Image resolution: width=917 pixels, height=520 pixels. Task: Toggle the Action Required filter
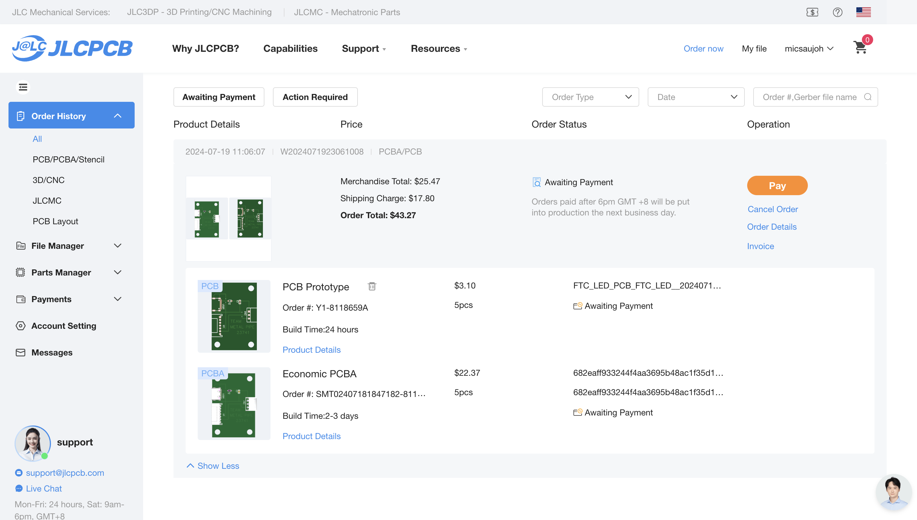[x=315, y=97]
